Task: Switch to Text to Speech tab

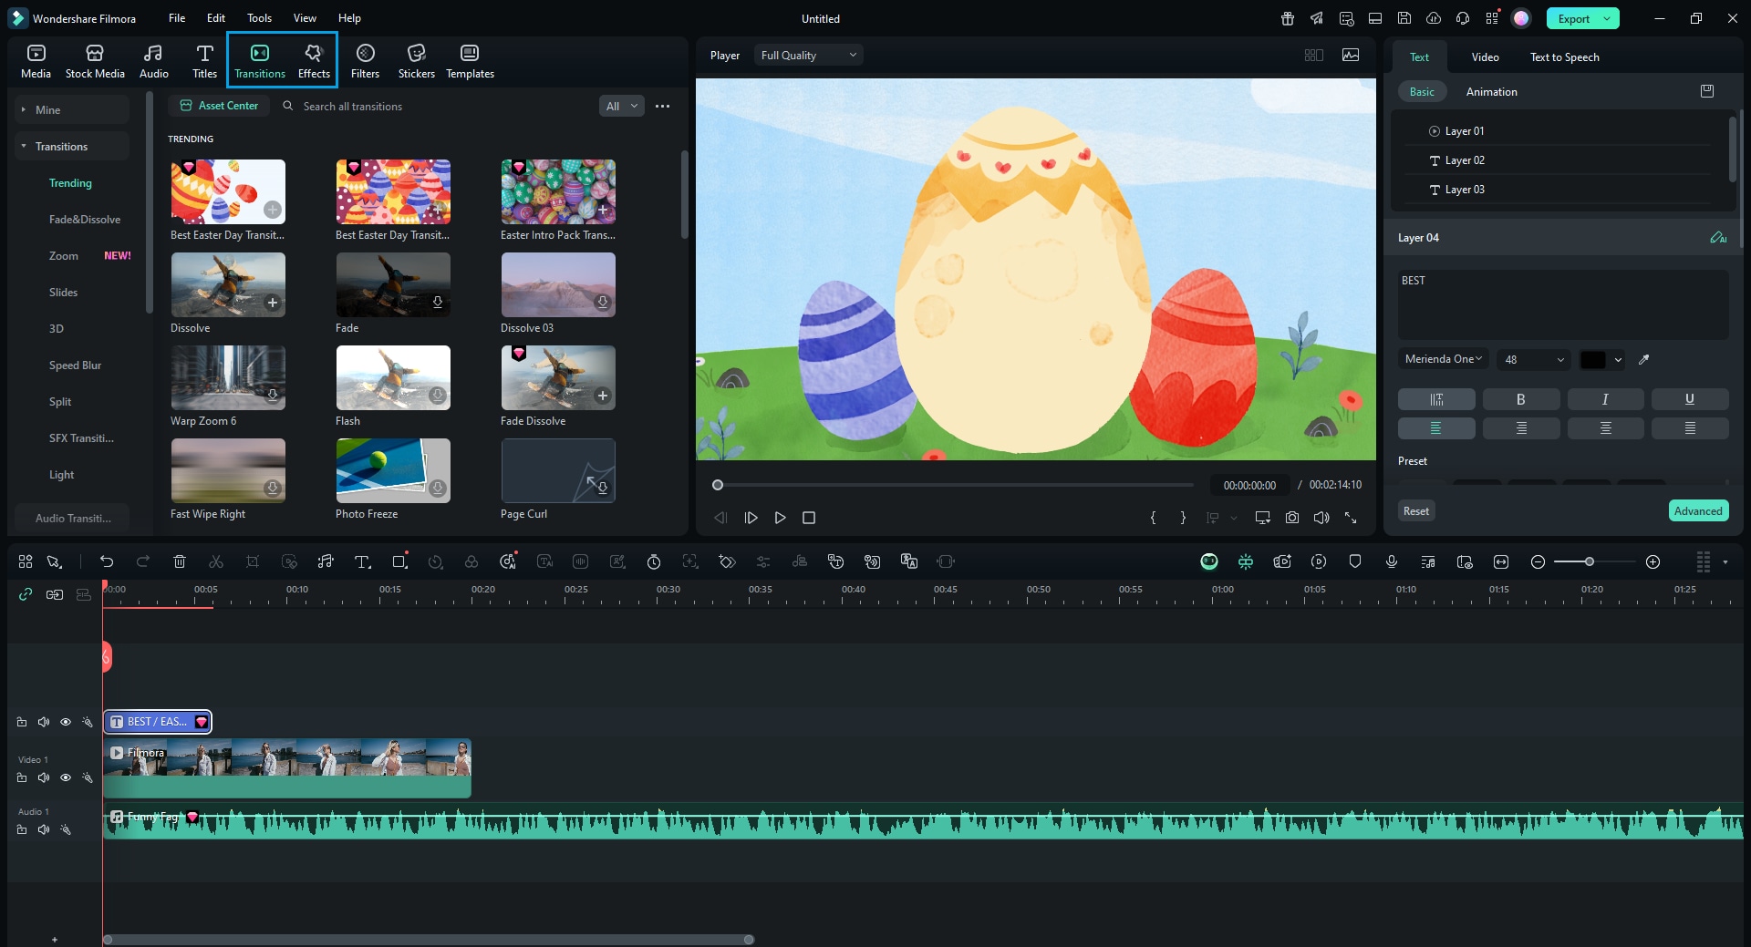Action: click(x=1564, y=57)
